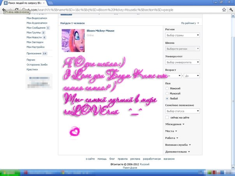Screen dimensions: 235x176
Task: Open the Выбор статуса dropdown
Action: 182,111
